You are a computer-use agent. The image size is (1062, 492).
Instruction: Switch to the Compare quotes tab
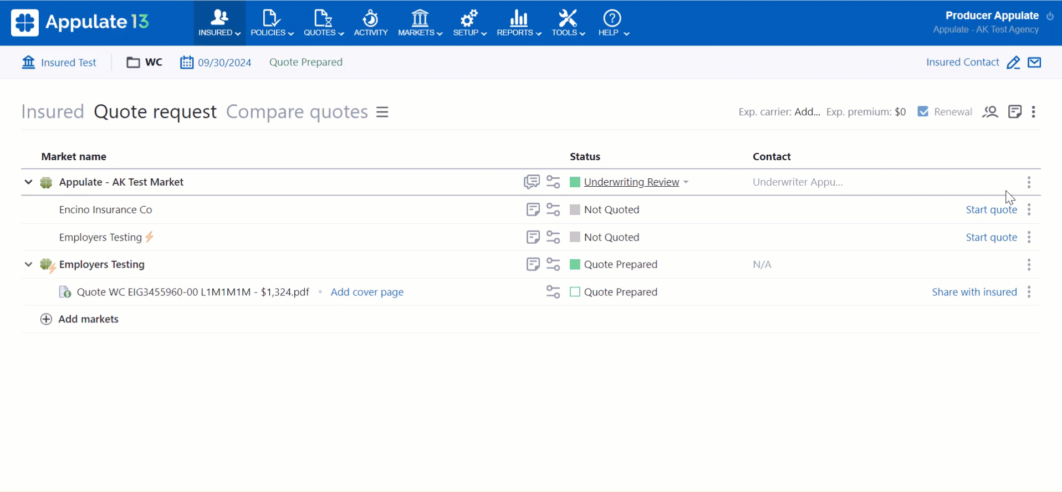tap(297, 112)
